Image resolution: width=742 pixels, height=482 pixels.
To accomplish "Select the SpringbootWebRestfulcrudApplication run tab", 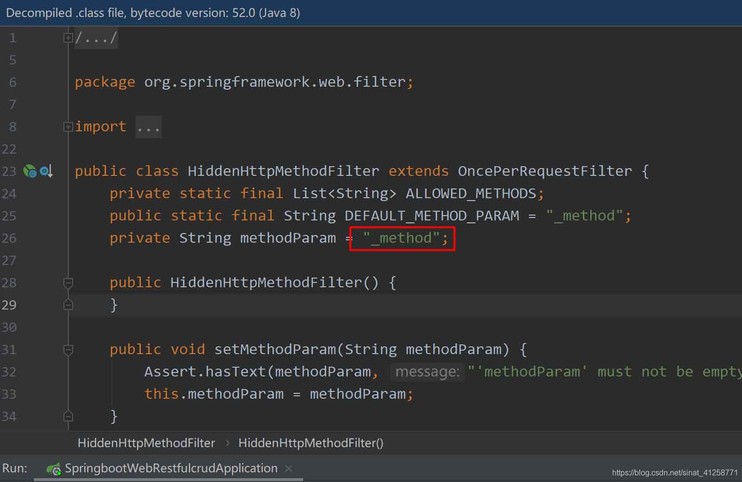I will click(170, 468).
